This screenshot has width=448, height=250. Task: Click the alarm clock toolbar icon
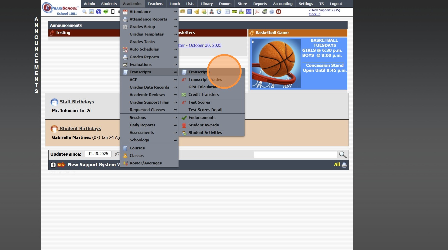[x=219, y=12]
